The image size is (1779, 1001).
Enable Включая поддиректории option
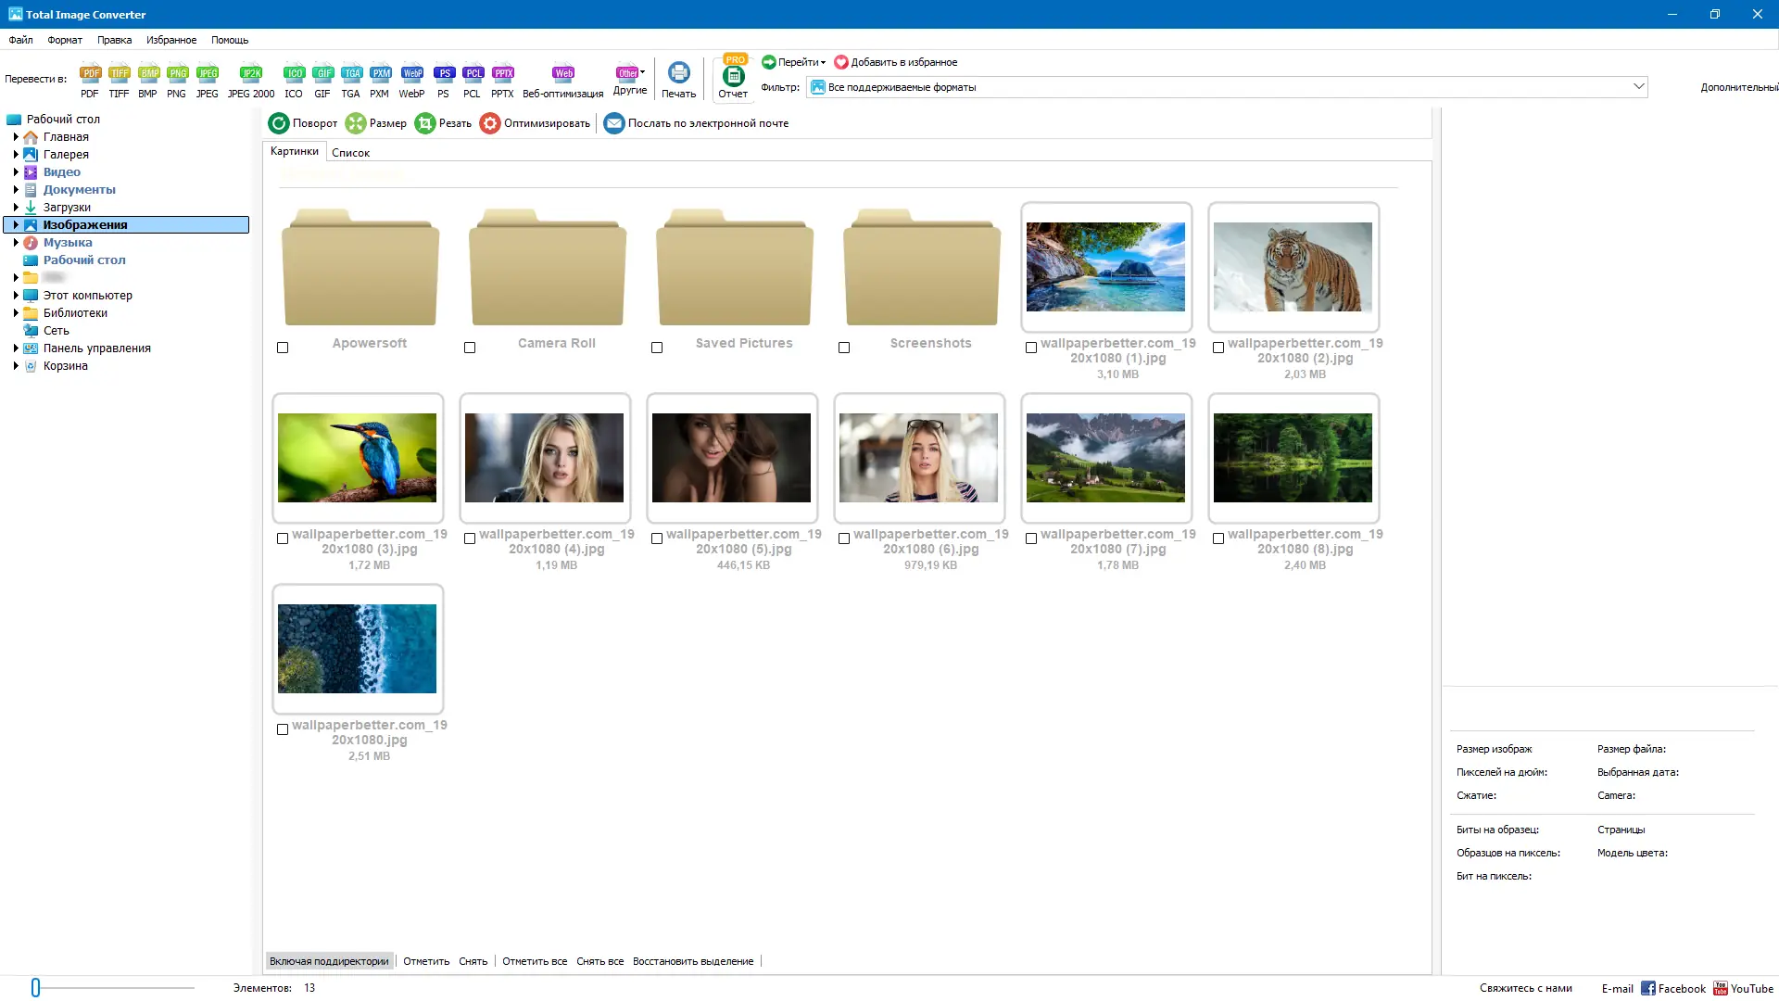(x=329, y=961)
